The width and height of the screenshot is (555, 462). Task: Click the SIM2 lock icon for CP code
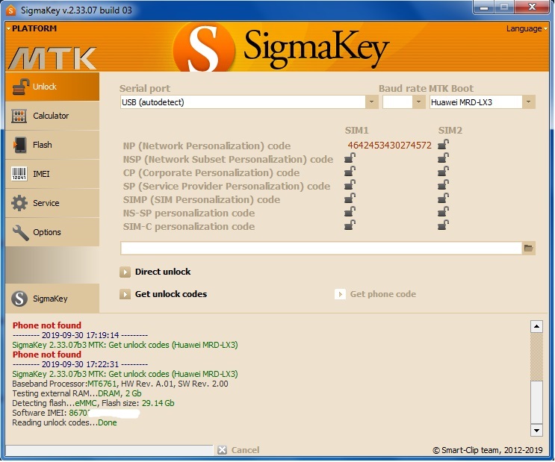443,171
